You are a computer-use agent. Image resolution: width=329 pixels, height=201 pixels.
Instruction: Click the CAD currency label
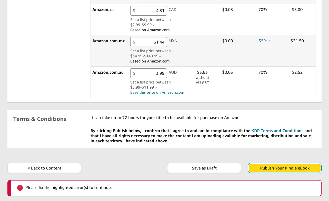(172, 10)
